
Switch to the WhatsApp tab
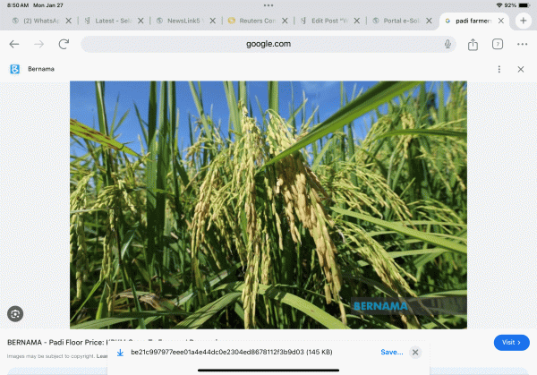click(x=36, y=21)
